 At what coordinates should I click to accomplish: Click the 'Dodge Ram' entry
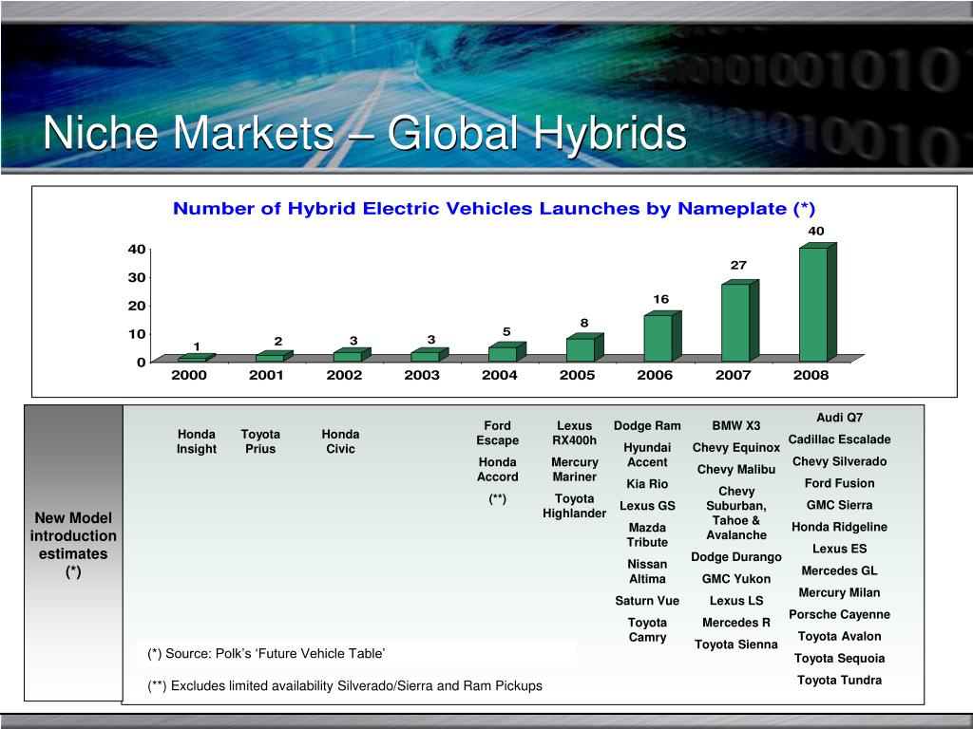(x=647, y=426)
